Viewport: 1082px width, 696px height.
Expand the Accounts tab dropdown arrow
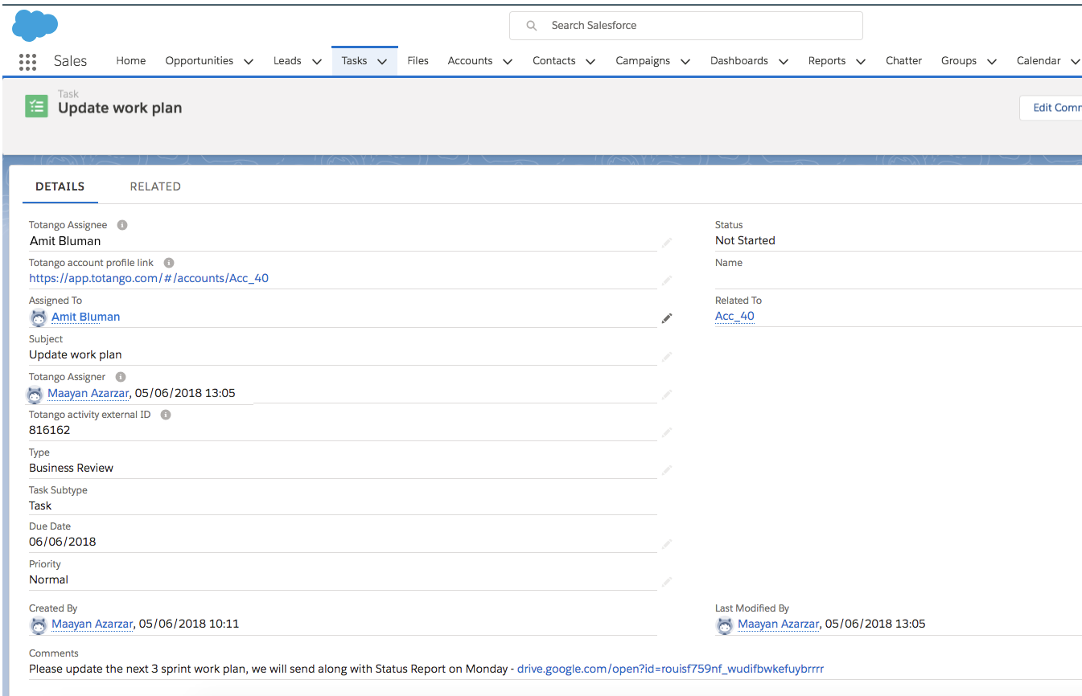(508, 61)
